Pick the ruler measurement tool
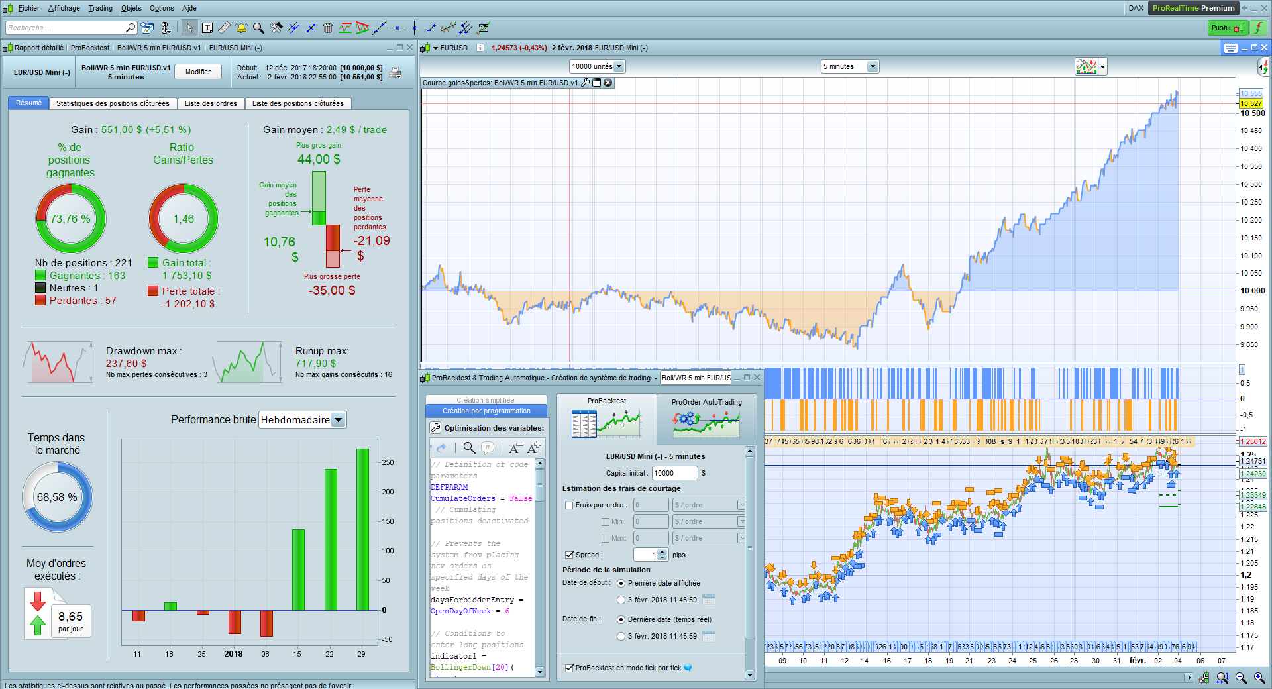The image size is (1272, 689). [225, 28]
